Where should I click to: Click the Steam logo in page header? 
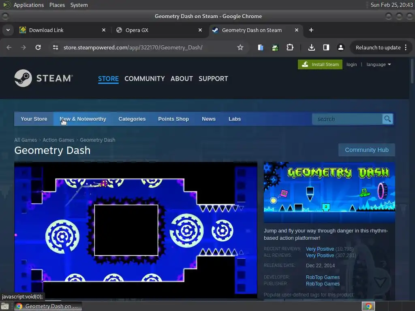(44, 78)
